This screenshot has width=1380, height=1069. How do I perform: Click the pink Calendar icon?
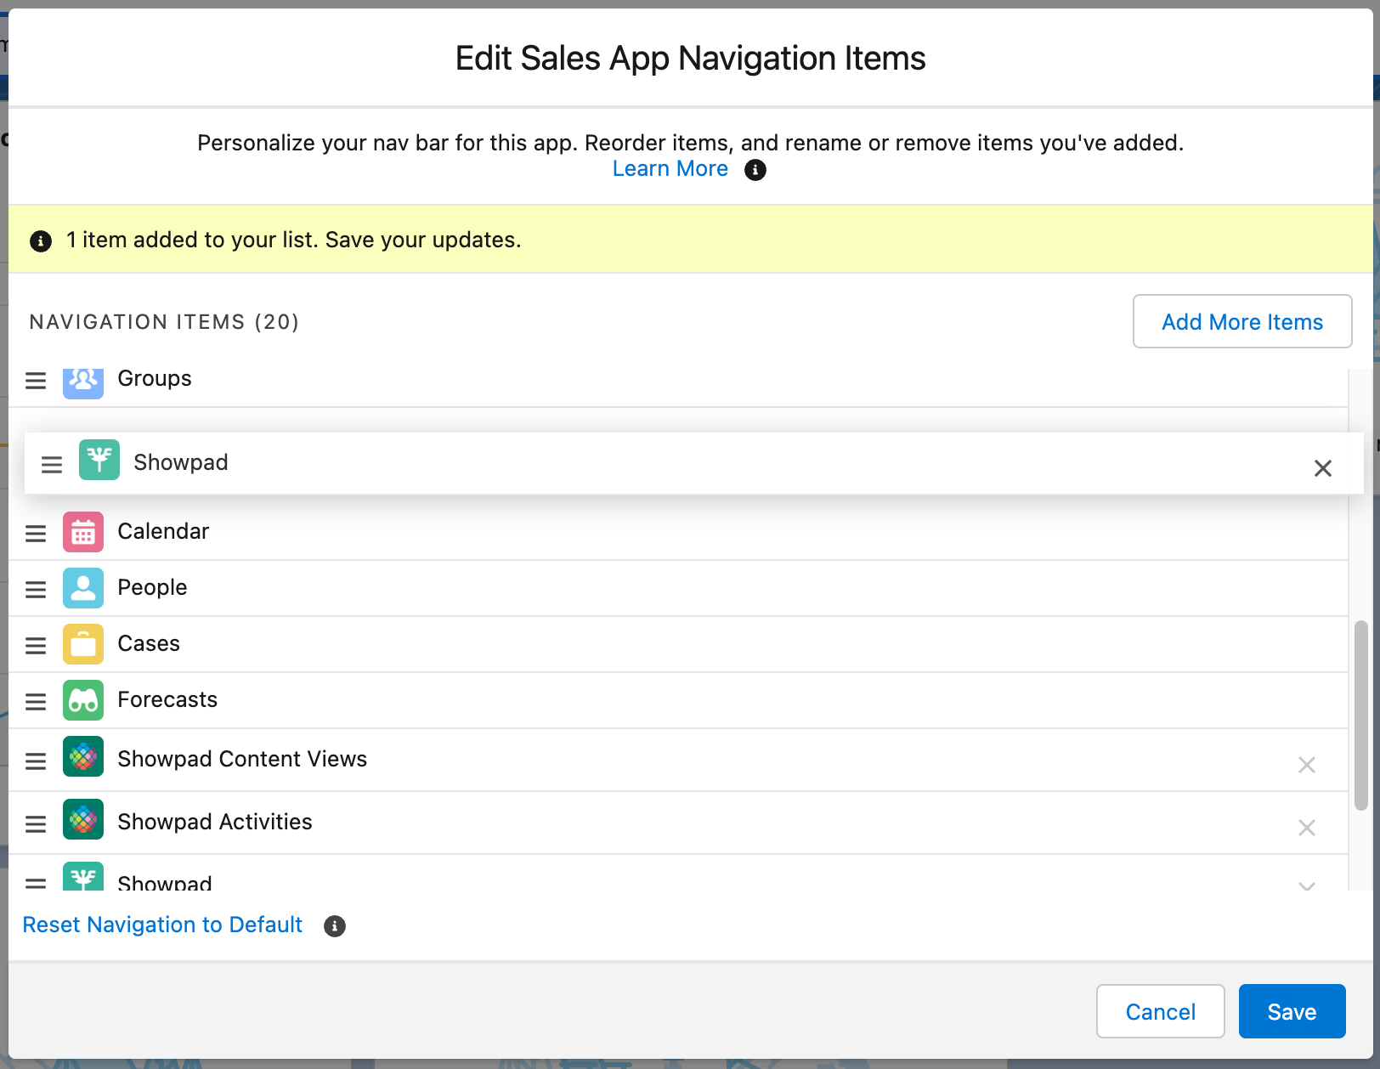(82, 531)
